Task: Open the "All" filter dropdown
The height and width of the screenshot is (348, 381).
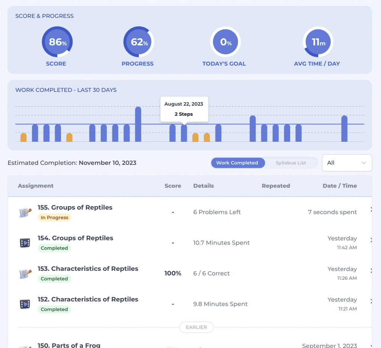Action: pyautogui.click(x=346, y=163)
